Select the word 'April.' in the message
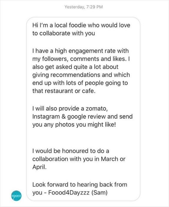 click(x=39, y=167)
